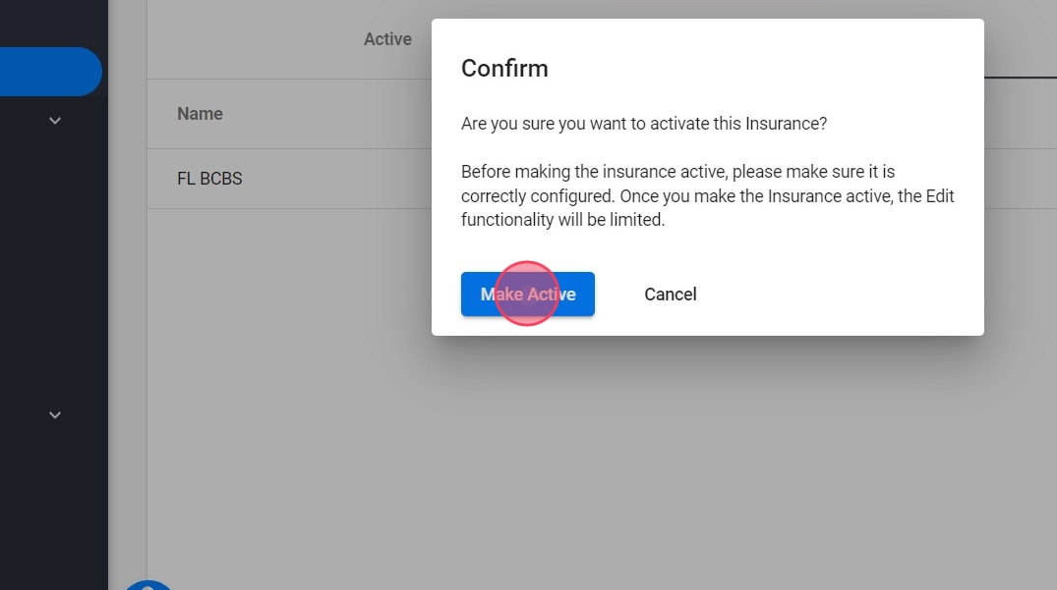Screen dimensions: 1057x590
Task: Click the header row right of dialog
Action: tap(1020, 114)
